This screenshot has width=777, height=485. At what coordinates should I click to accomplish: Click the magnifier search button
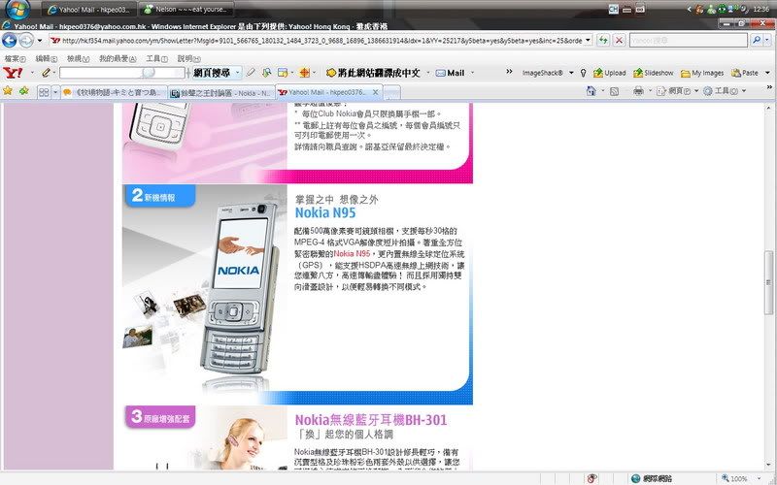pyautogui.click(x=757, y=40)
